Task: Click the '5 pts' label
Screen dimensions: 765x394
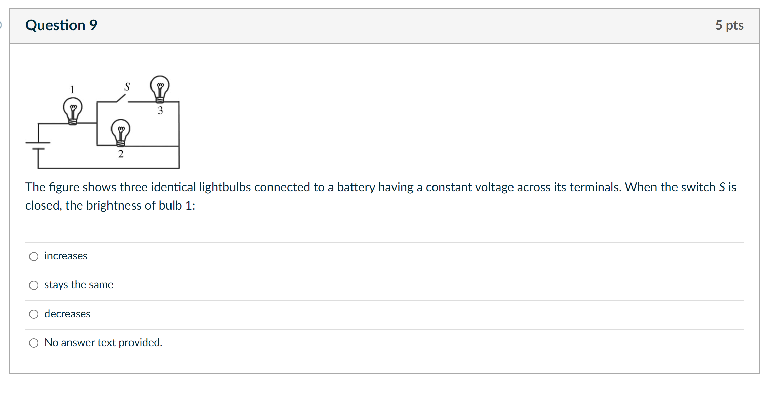Action: (x=729, y=25)
